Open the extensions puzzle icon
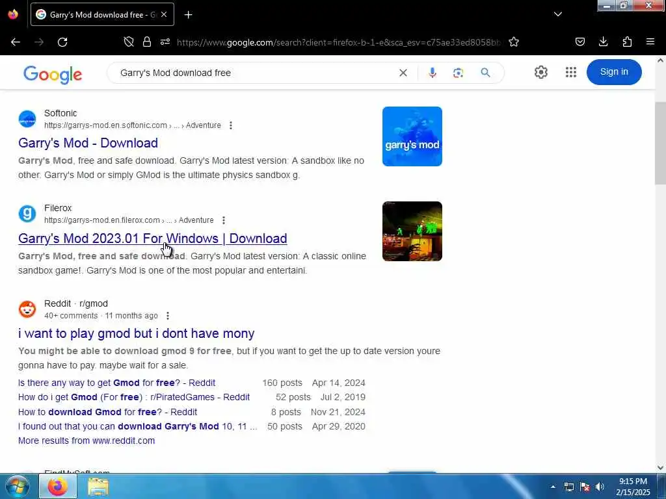The height and width of the screenshot is (499, 666). click(627, 42)
